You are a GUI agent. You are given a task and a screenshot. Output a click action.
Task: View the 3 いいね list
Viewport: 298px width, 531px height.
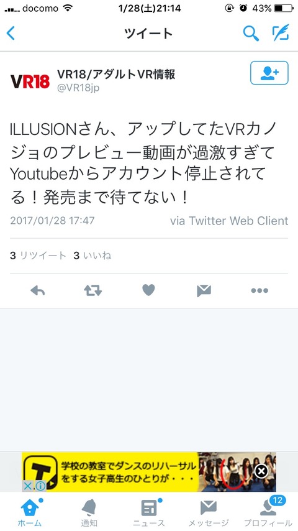pyautogui.click(x=93, y=256)
